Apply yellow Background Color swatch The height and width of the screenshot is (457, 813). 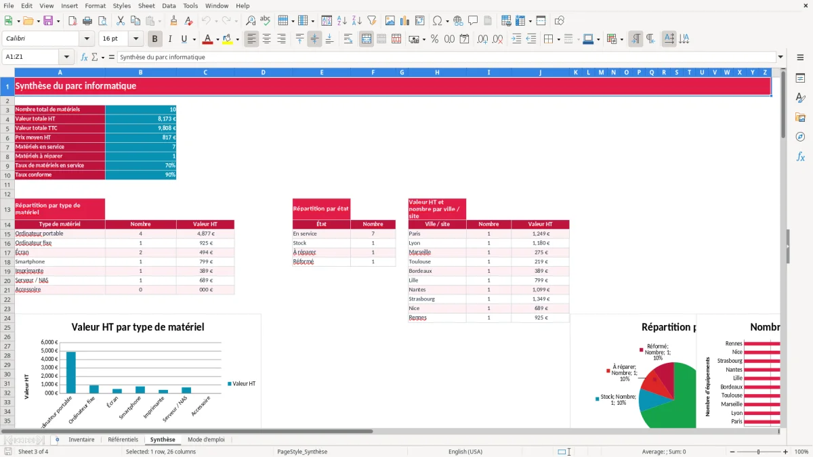pyautogui.click(x=227, y=39)
